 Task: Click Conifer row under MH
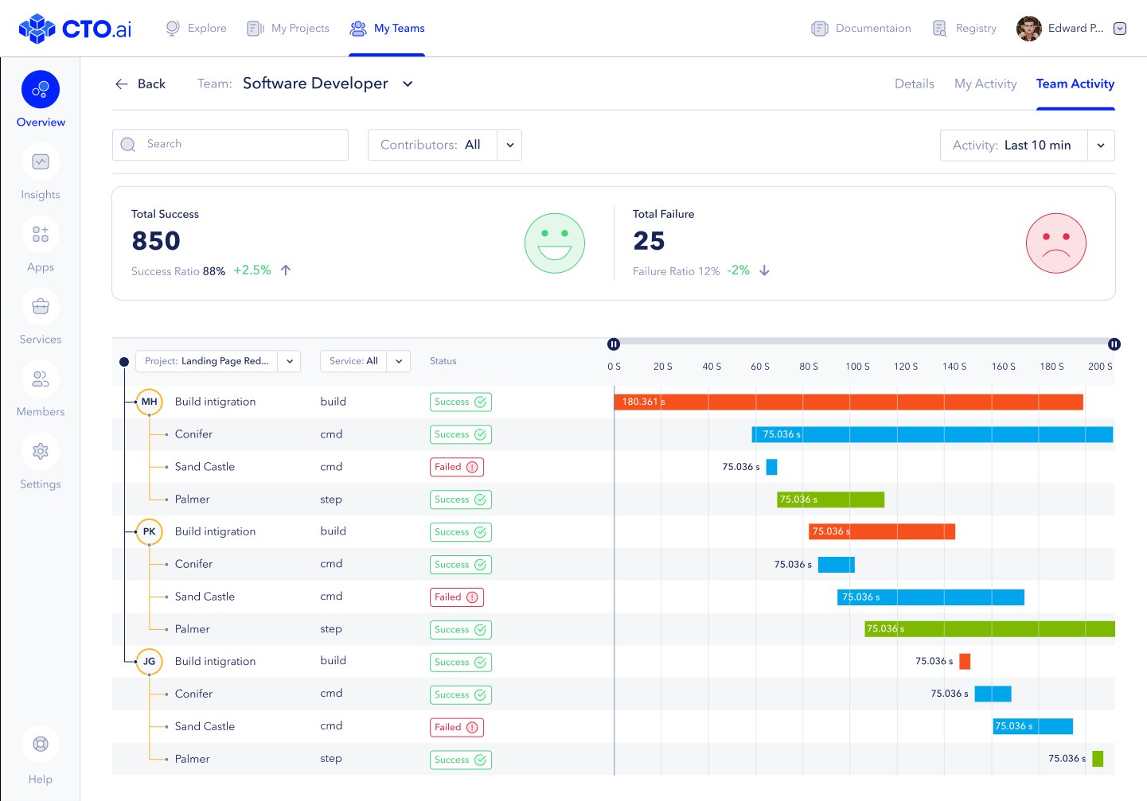coord(613,434)
